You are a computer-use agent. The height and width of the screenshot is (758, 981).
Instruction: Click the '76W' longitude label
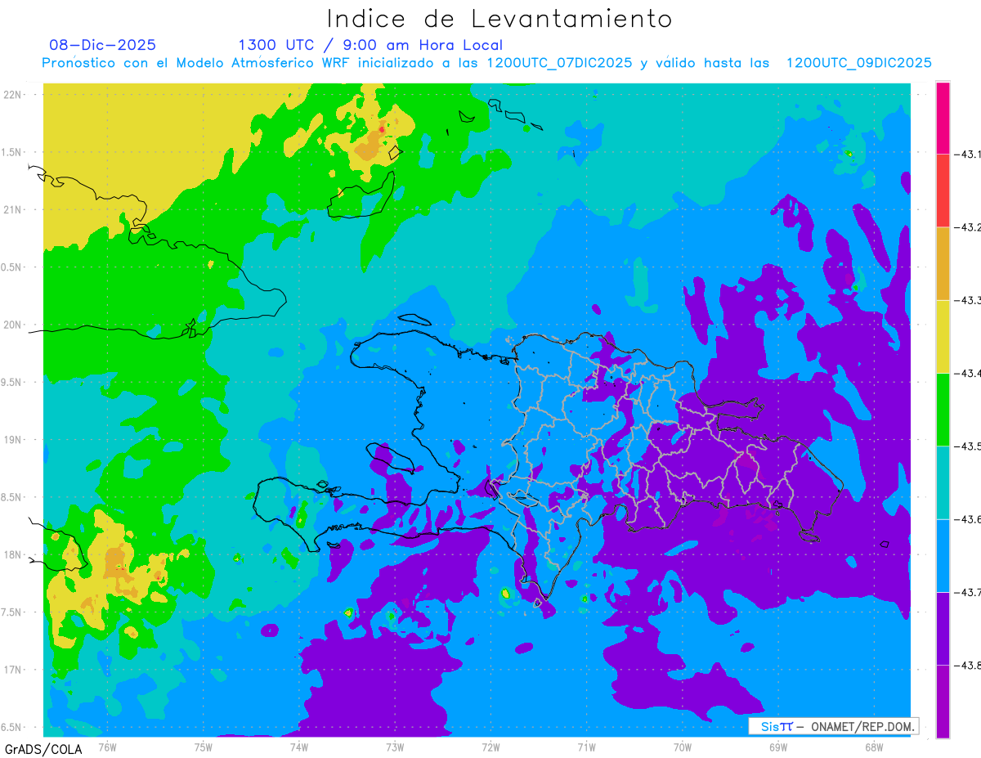click(x=108, y=747)
